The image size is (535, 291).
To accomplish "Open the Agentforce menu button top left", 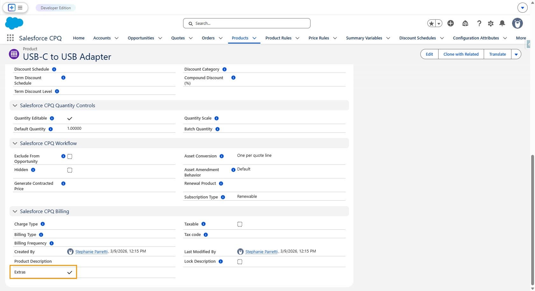I will pyautogui.click(x=15, y=8).
